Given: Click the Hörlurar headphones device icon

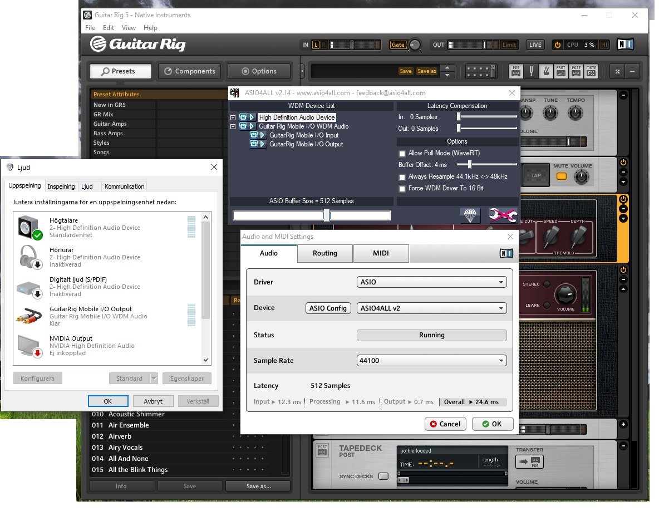Looking at the screenshot, I should click(x=29, y=257).
